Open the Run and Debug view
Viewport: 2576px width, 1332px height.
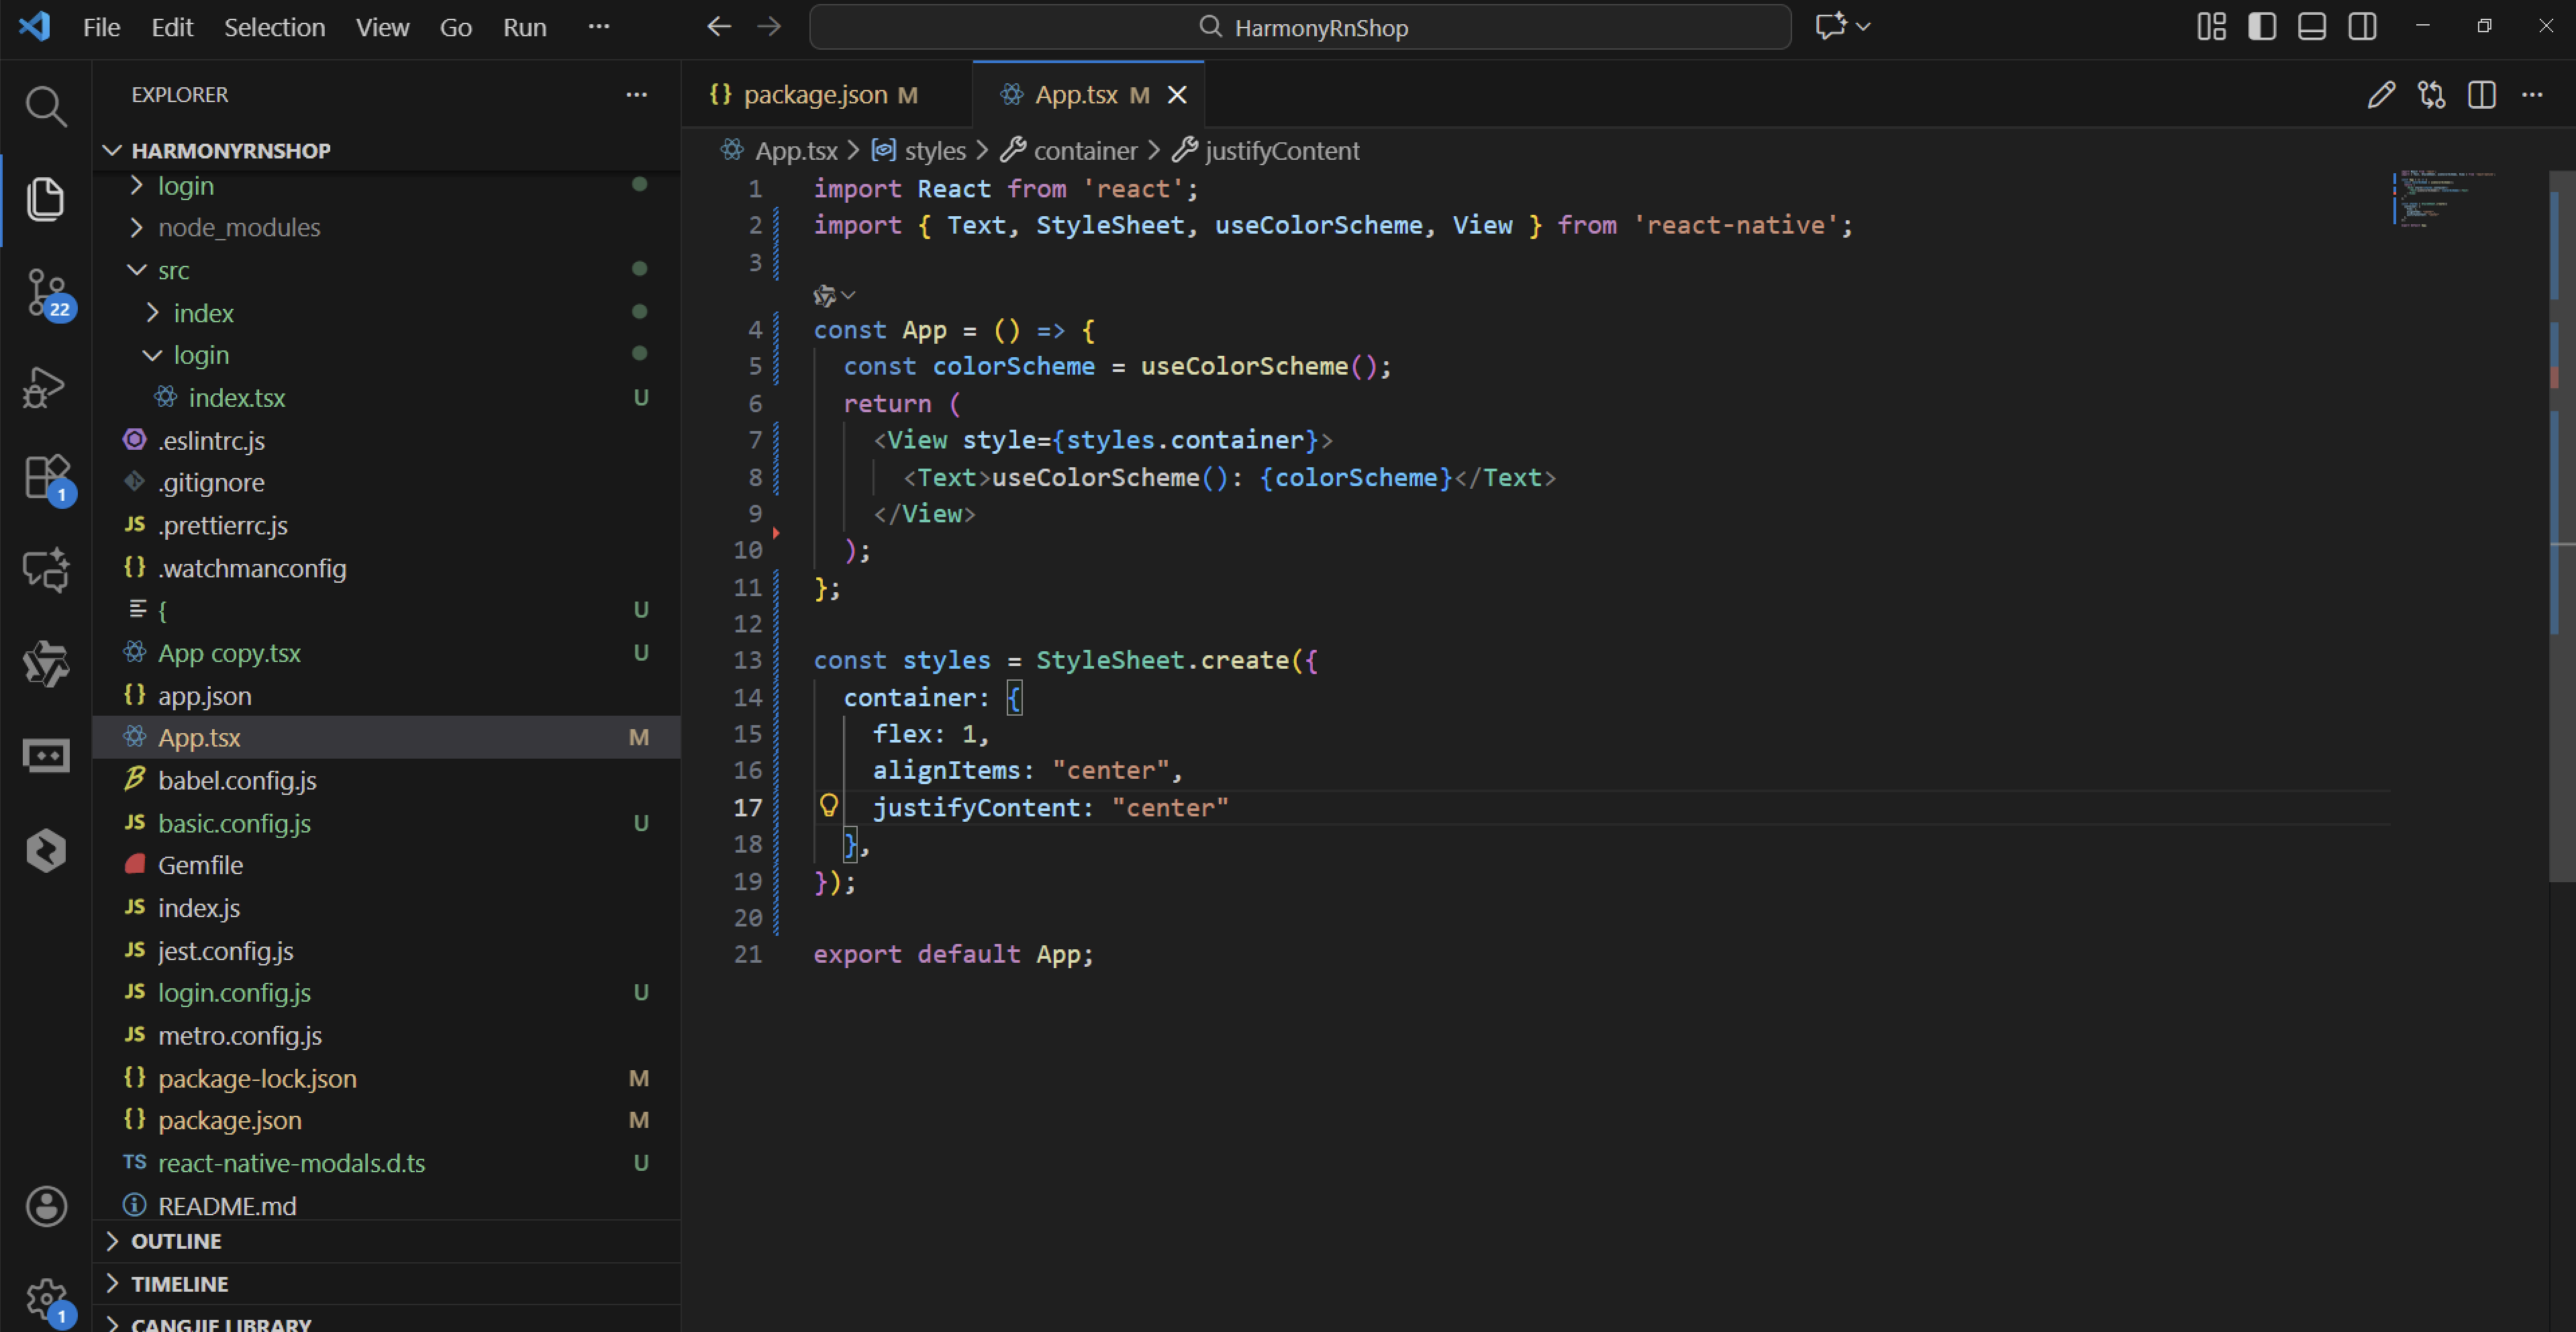(45, 387)
